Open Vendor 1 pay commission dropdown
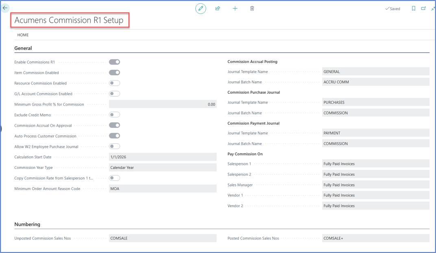The width and height of the screenshot is (436, 253). pyautogui.click(x=376, y=195)
